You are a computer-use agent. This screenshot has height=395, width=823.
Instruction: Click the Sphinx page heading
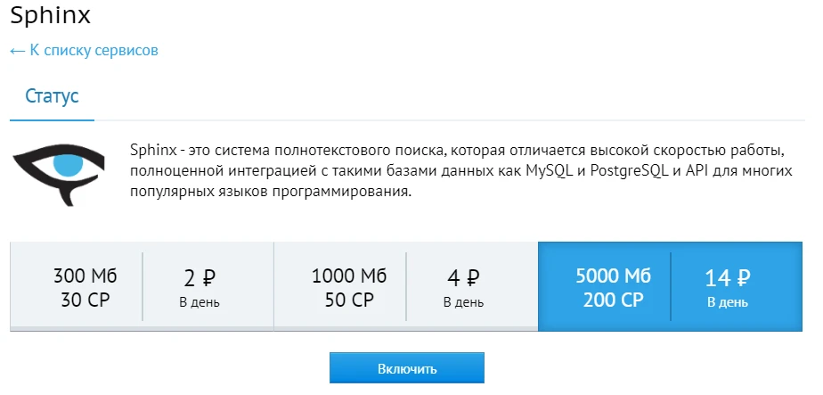50,15
